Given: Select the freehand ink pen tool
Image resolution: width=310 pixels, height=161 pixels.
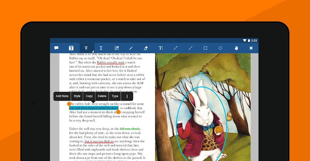Looking at the screenshot, I should (131, 48).
